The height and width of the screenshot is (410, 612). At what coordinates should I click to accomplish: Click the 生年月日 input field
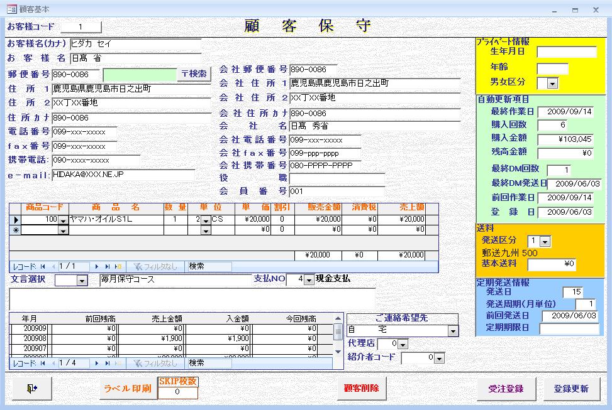[566, 51]
